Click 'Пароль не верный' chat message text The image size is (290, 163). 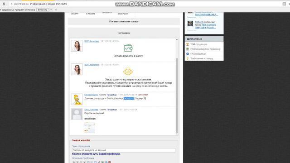pyautogui.click(x=94, y=113)
